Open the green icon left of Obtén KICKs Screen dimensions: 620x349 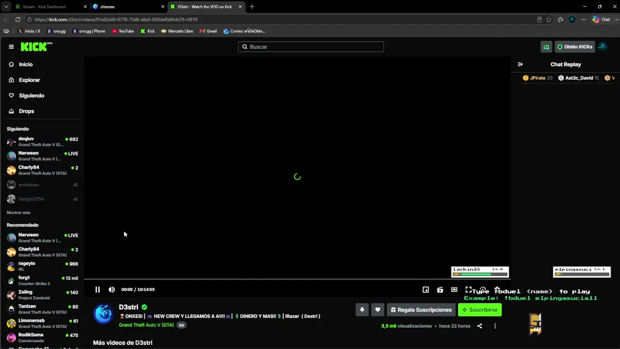[x=546, y=47]
